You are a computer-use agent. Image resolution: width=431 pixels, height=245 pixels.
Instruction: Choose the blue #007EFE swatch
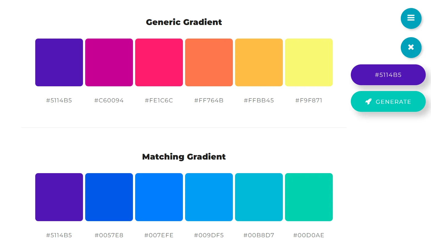click(x=159, y=197)
